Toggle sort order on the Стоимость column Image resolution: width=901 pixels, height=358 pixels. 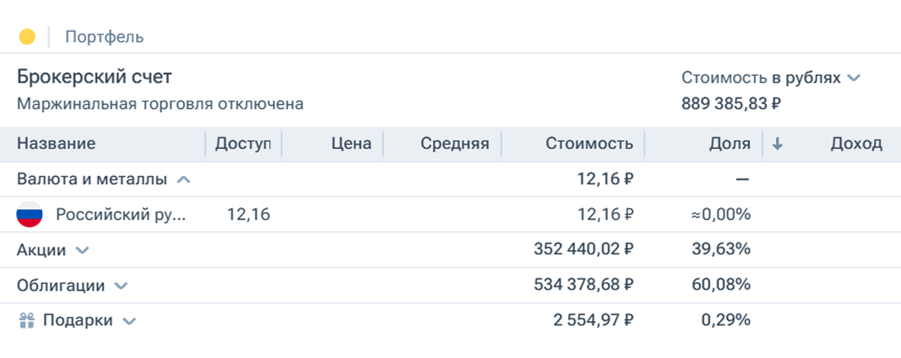(x=589, y=143)
